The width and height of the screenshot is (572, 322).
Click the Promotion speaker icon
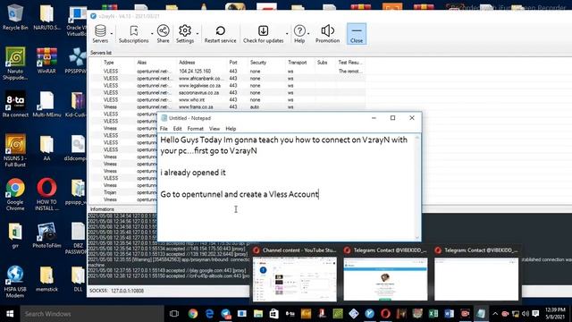pos(327,34)
